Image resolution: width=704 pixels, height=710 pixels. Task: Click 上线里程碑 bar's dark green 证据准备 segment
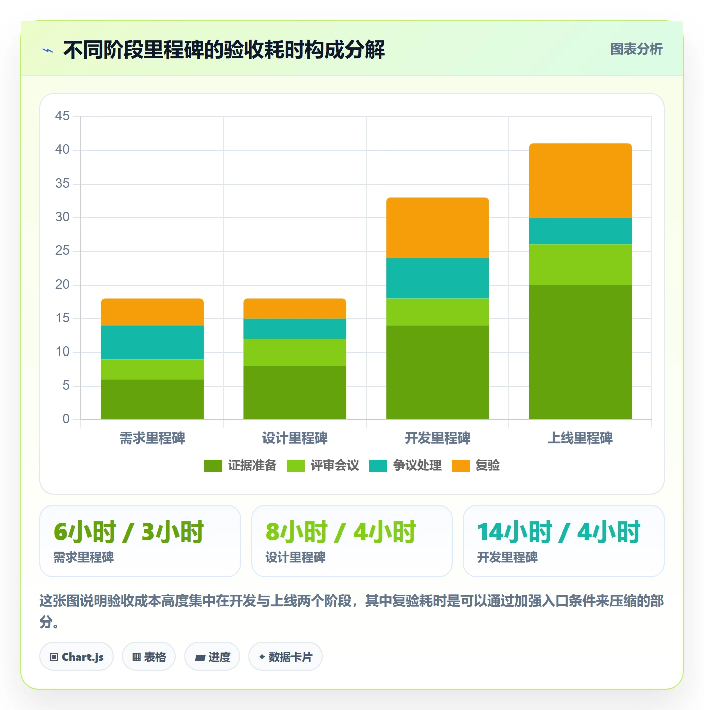[x=580, y=352]
